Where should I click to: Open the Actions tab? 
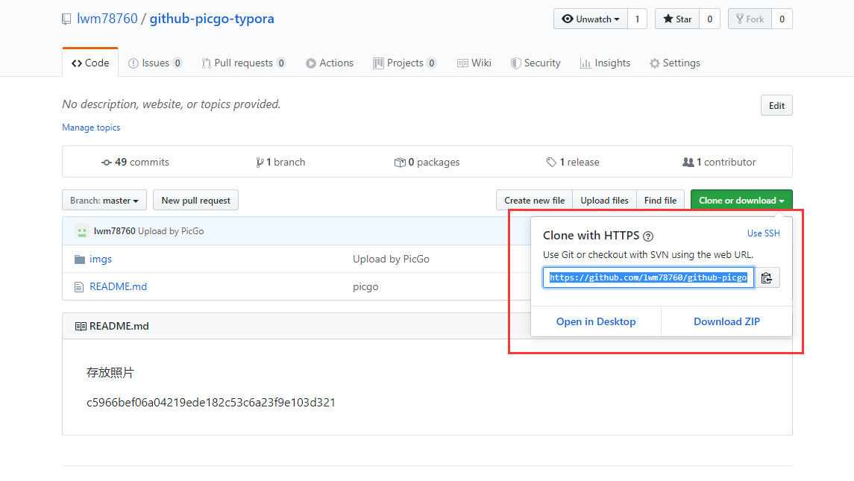[330, 63]
